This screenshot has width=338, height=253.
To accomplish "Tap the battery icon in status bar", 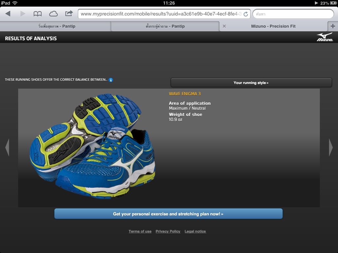I will pos(333,3).
